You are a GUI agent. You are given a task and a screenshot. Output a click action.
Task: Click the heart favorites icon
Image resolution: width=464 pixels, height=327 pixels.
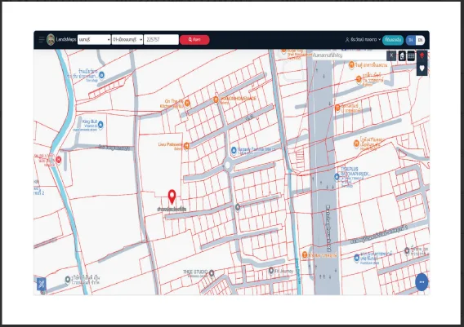pyautogui.click(x=422, y=68)
